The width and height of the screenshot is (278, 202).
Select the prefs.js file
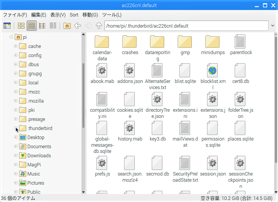[102, 166]
